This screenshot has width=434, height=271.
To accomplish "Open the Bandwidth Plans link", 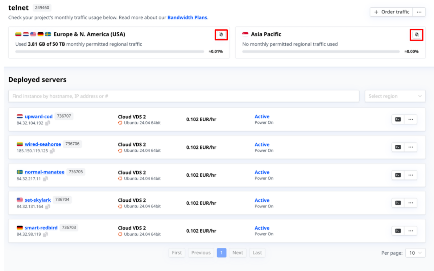I will 187,17.
